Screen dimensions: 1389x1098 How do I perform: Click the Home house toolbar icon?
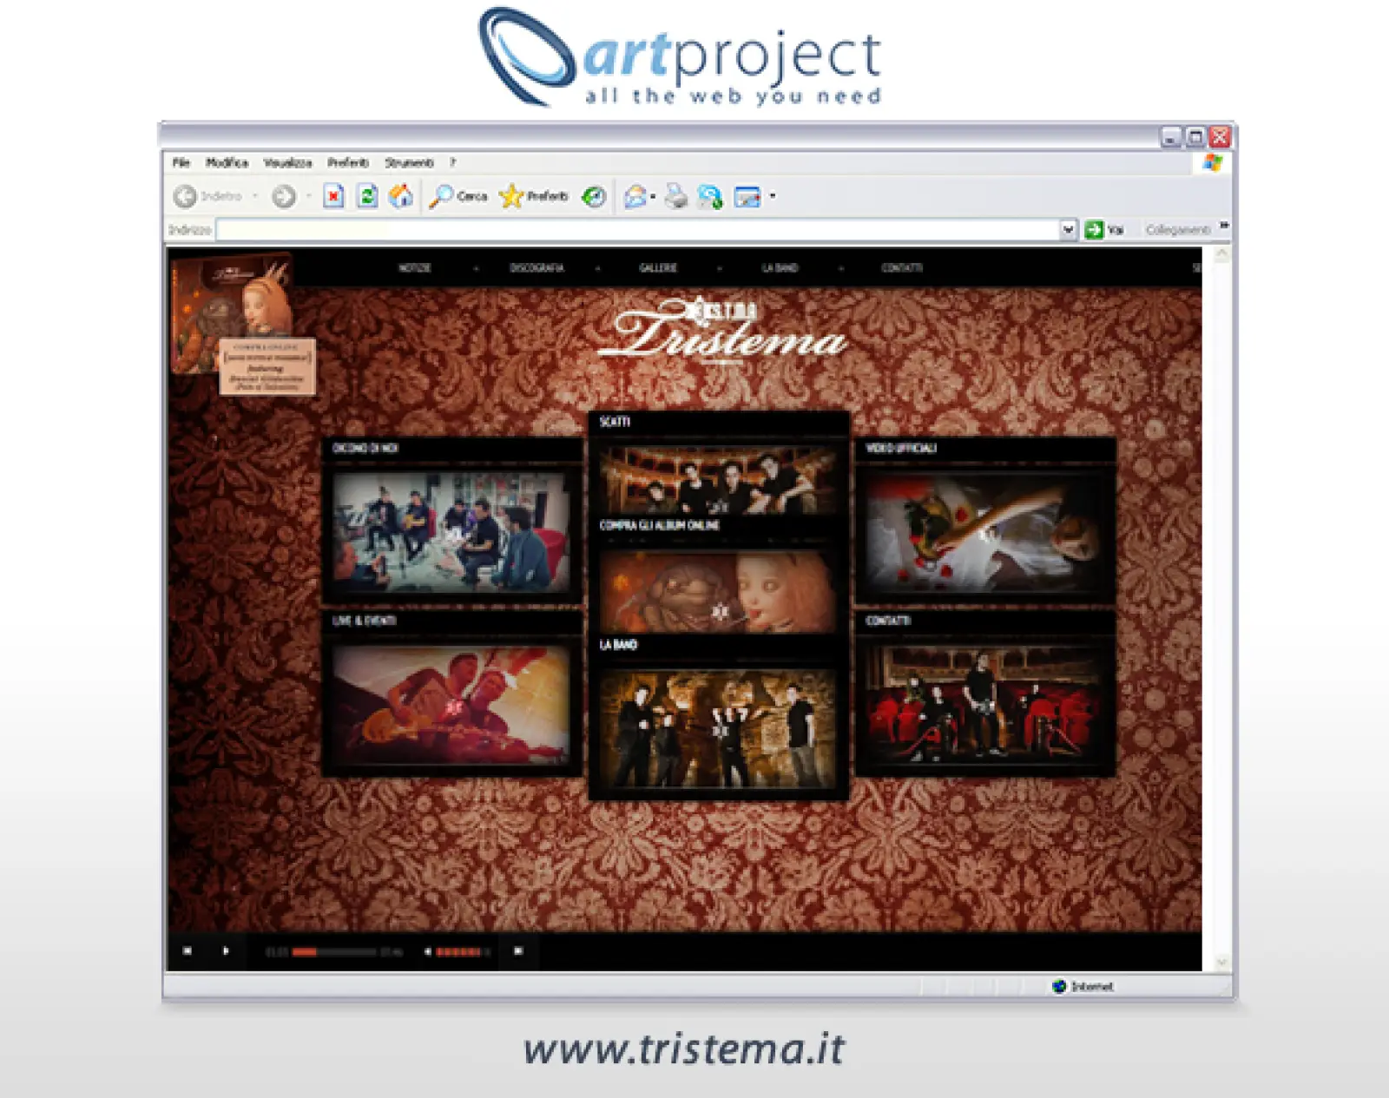pos(401,196)
